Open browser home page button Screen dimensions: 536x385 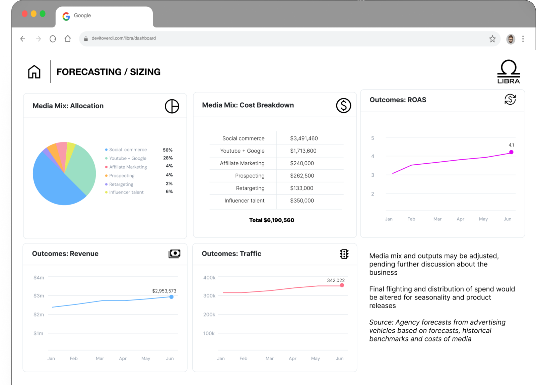click(x=68, y=39)
